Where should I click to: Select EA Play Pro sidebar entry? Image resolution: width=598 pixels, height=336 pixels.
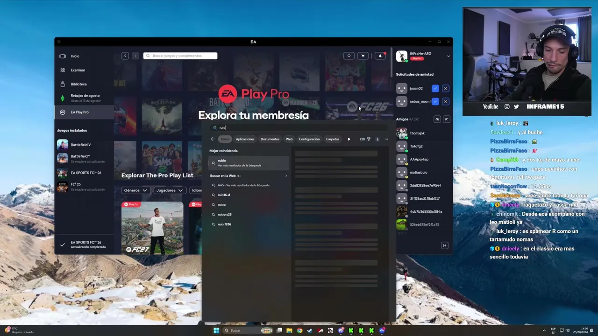[84, 112]
